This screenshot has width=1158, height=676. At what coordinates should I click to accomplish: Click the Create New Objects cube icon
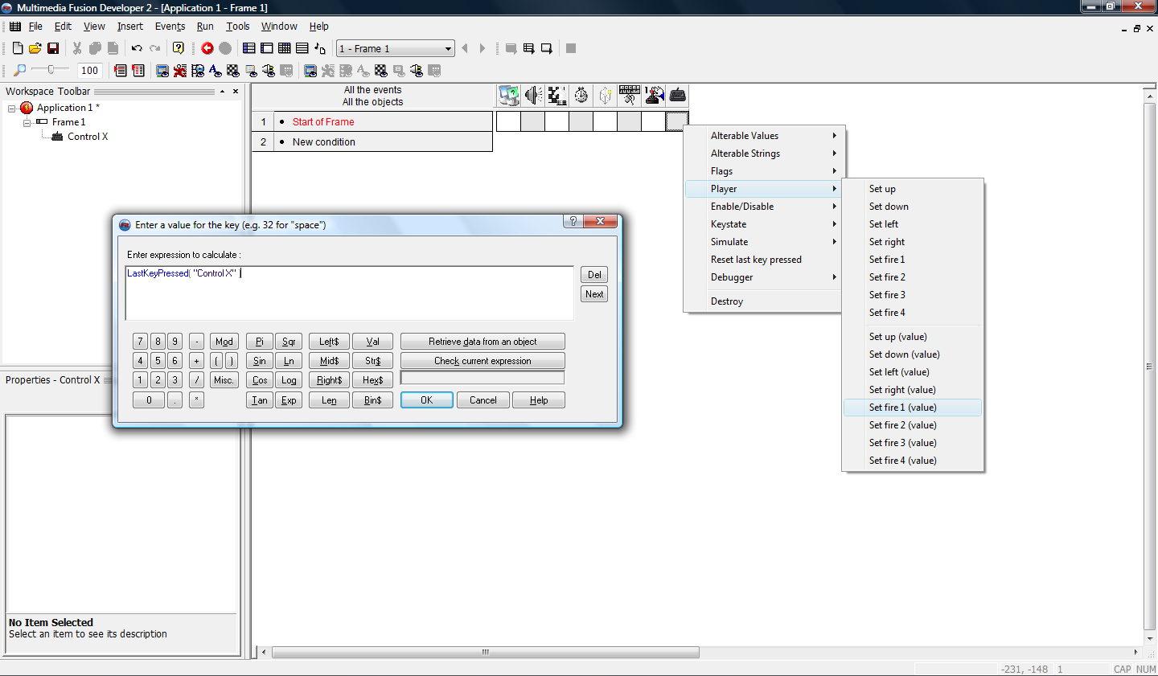(605, 95)
